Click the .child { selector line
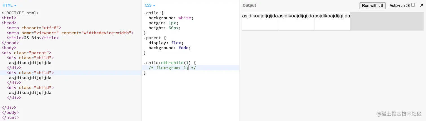 (154, 13)
